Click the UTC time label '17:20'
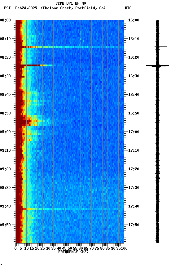This screenshot has height=268, width=171. click(134, 169)
